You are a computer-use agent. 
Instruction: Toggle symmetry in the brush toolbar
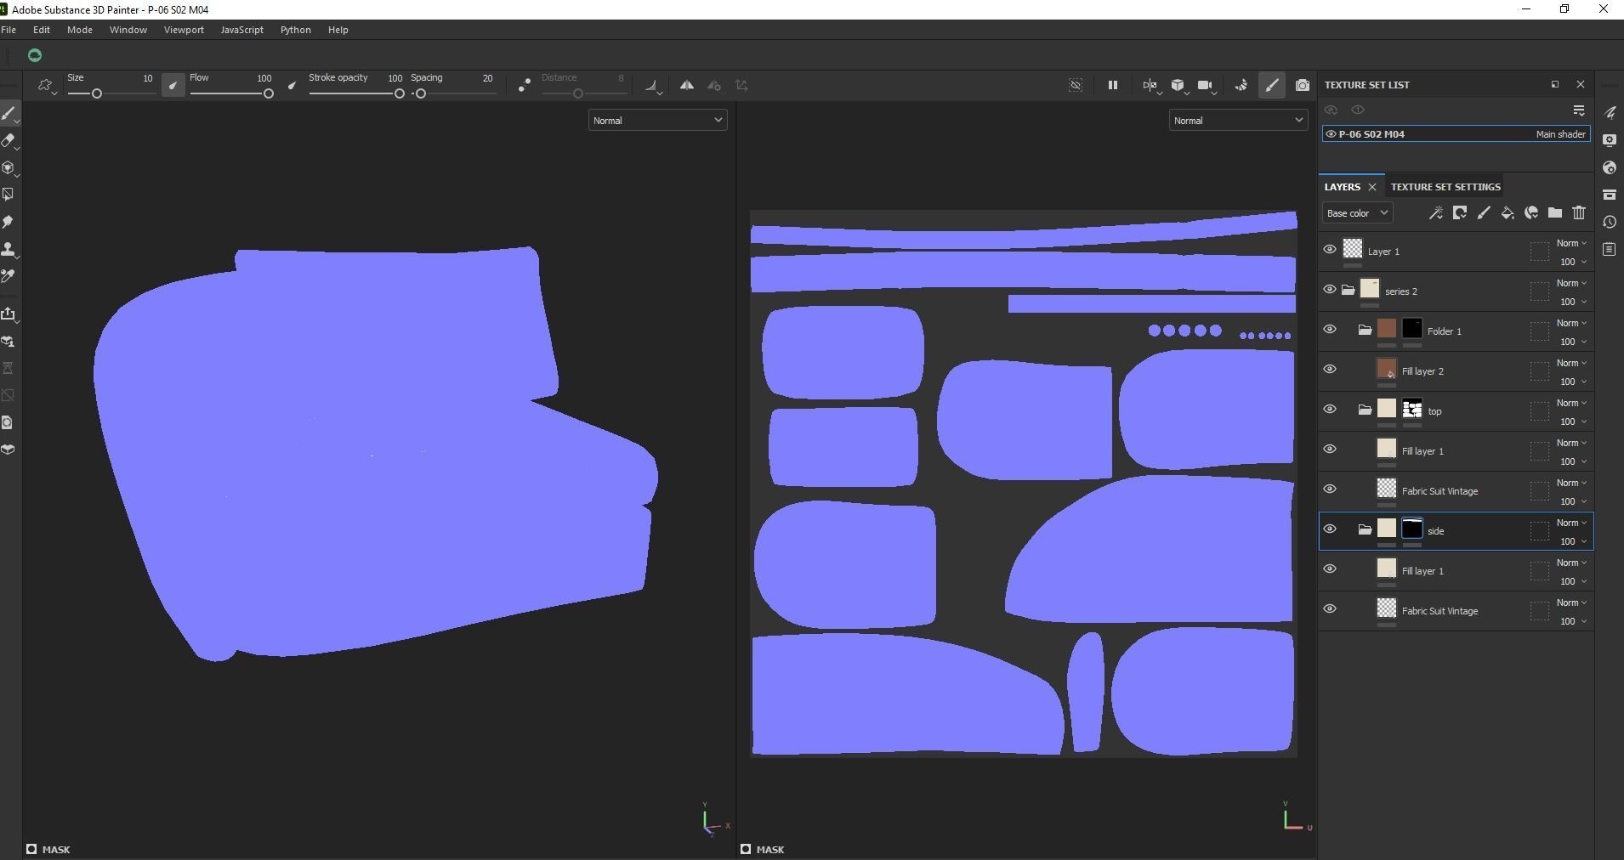687,85
